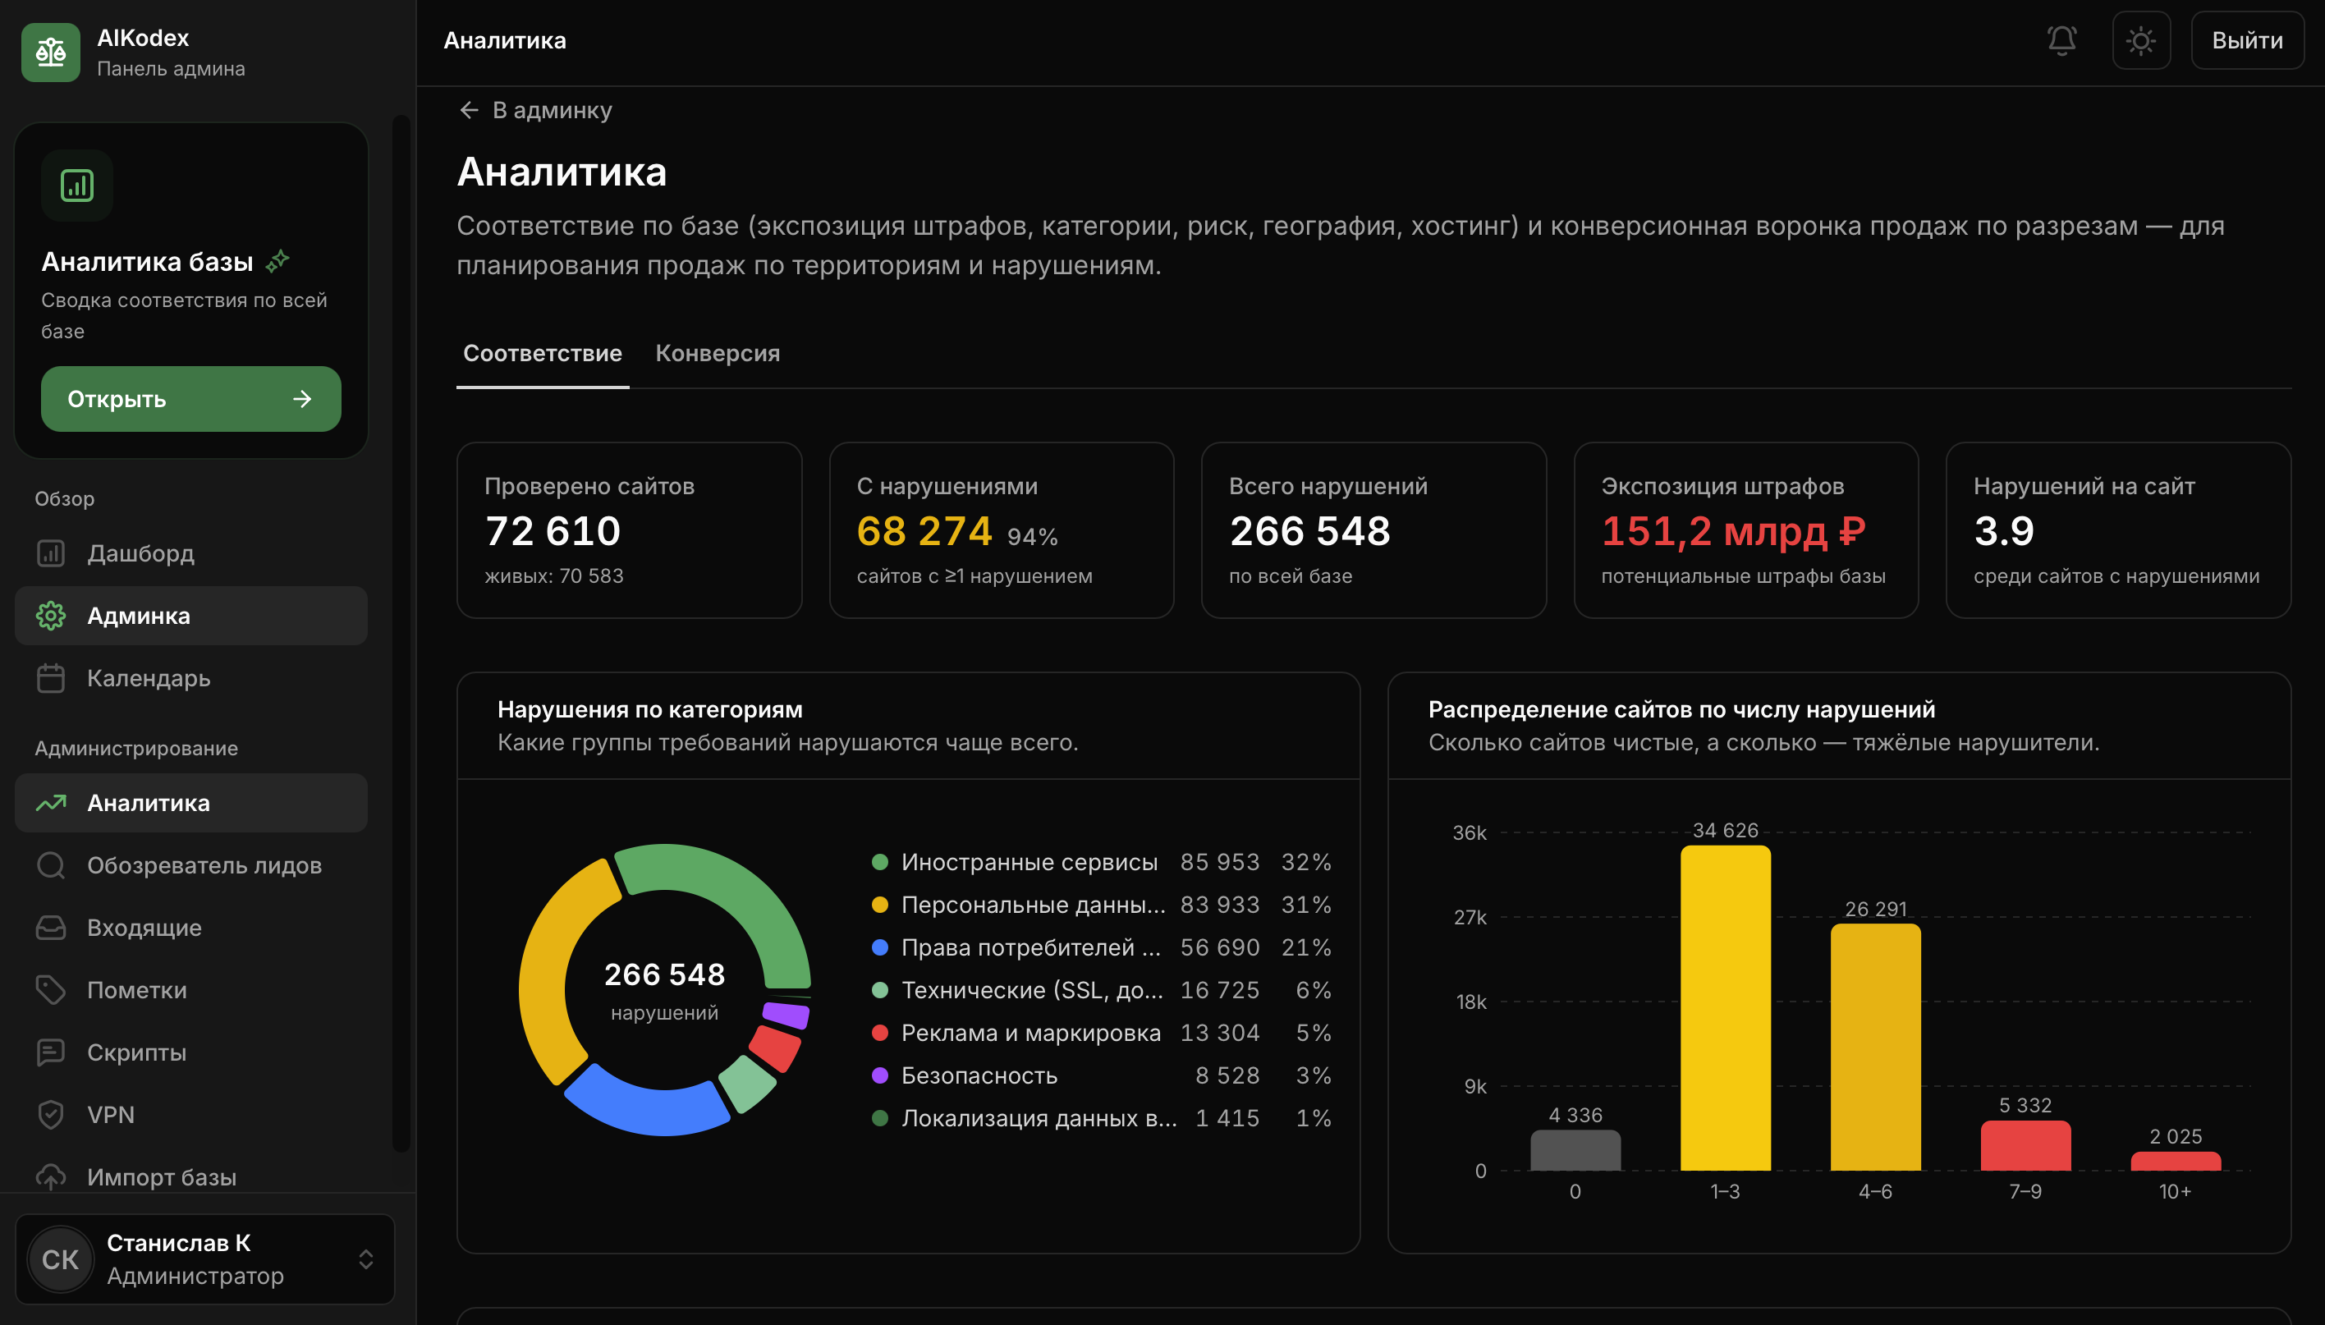
Task: Go back via В админку link
Action: pos(535,110)
